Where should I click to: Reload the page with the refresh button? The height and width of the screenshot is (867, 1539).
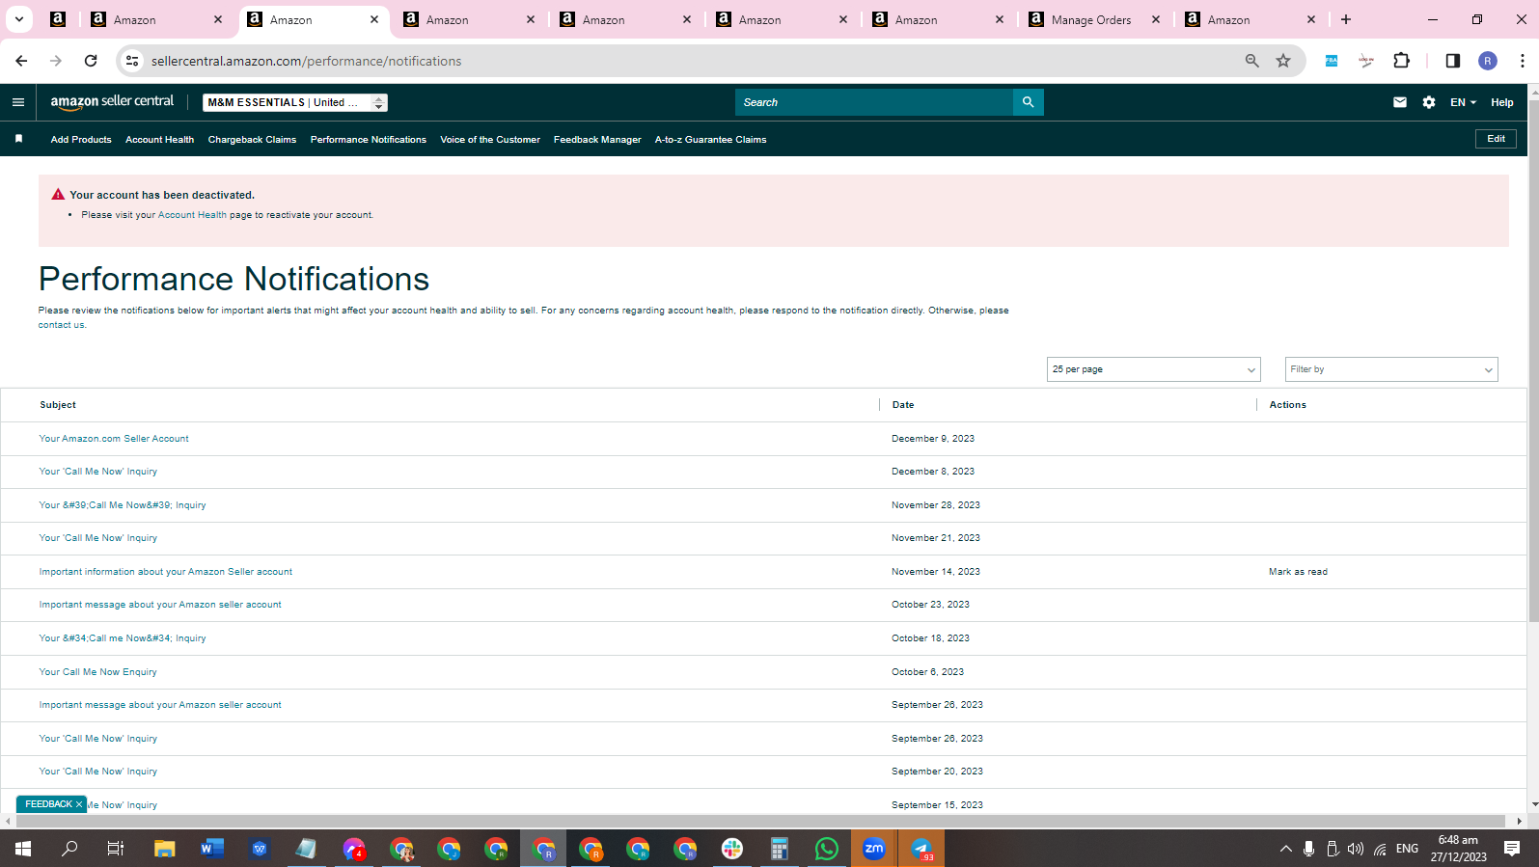91,61
